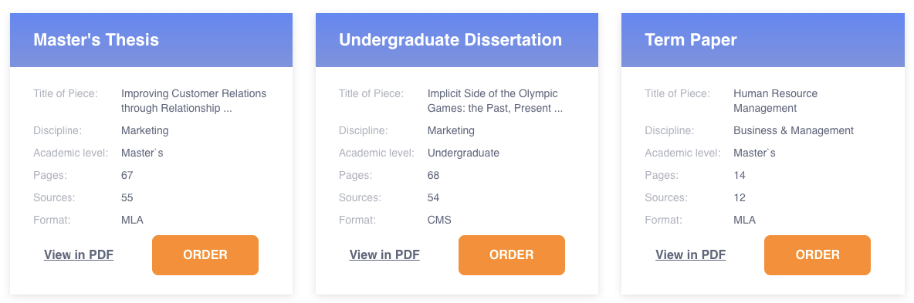Select the Master's Thesis card header
The width and height of the screenshot is (914, 303).
[151, 39]
